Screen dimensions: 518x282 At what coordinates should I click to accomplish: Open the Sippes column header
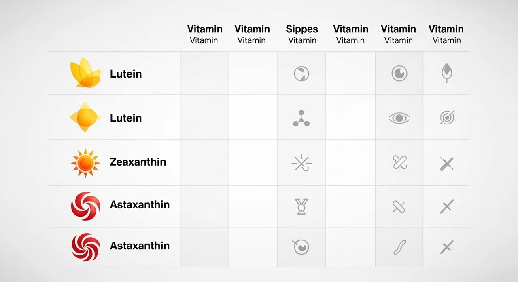302,29
